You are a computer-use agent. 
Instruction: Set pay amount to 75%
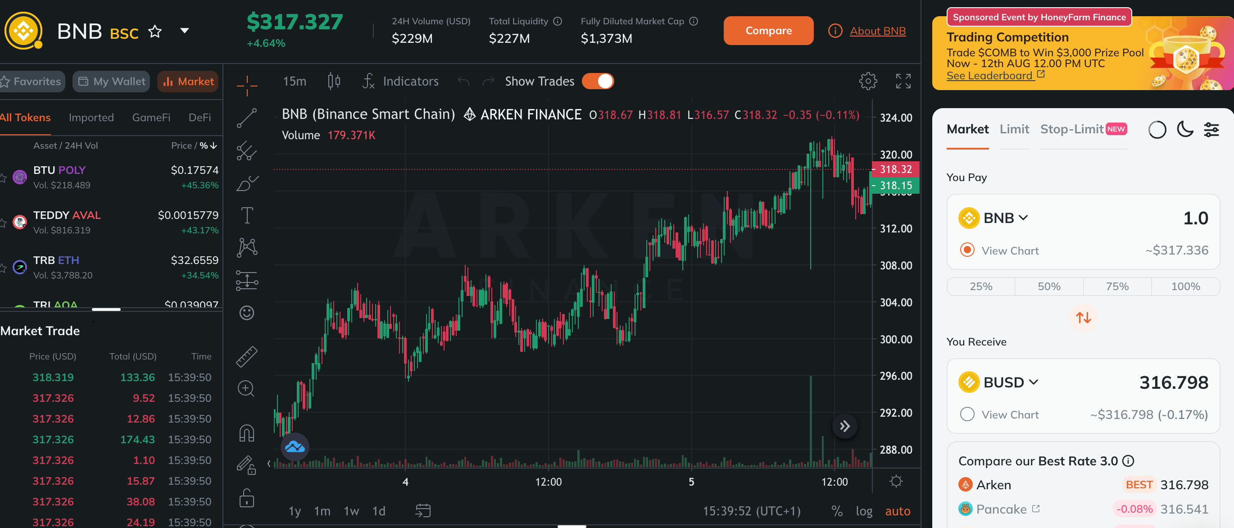click(x=1117, y=286)
